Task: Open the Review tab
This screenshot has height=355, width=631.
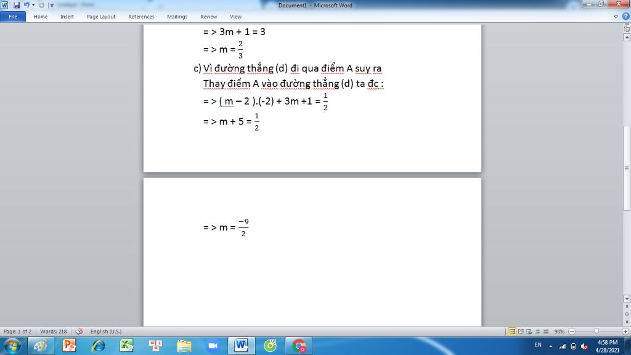Action: (208, 17)
